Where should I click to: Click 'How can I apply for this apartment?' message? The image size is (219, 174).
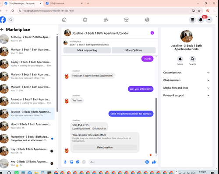[93, 76]
